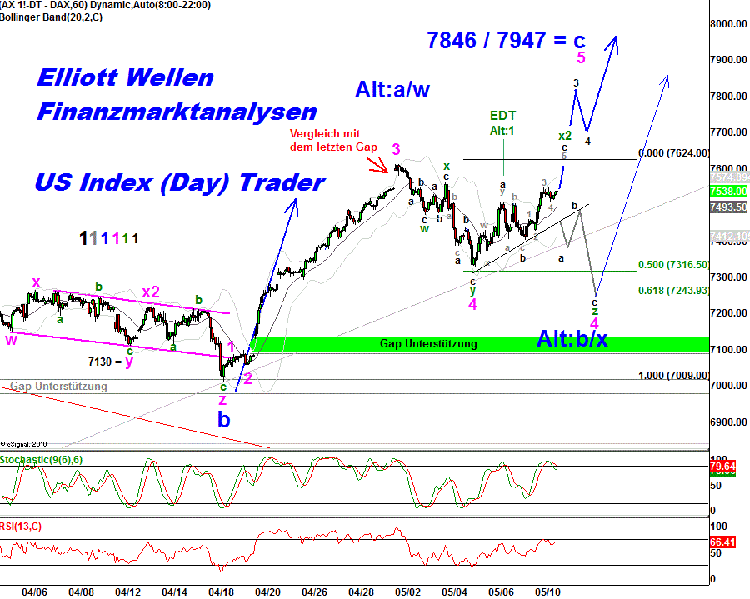This screenshot has width=750, height=599.
Task: Select the green Gap Unterstützung support bar
Action: [x=427, y=344]
